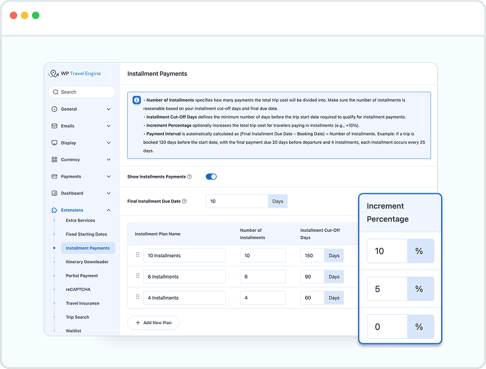Screen dimensions: 486x369
Task: Open reCAPTCHA extension settings
Action: pyautogui.click(x=78, y=290)
